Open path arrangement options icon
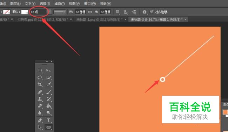228x132 pixels. pos(134,12)
